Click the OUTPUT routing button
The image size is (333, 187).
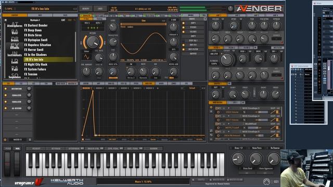(193, 54)
